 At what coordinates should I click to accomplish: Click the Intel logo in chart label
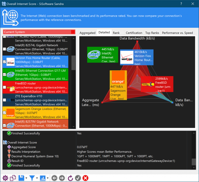94,55
